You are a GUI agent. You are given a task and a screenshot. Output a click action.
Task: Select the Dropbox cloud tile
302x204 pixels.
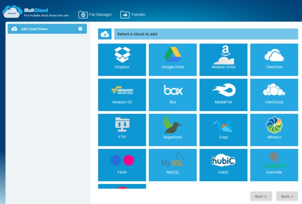[x=122, y=60]
